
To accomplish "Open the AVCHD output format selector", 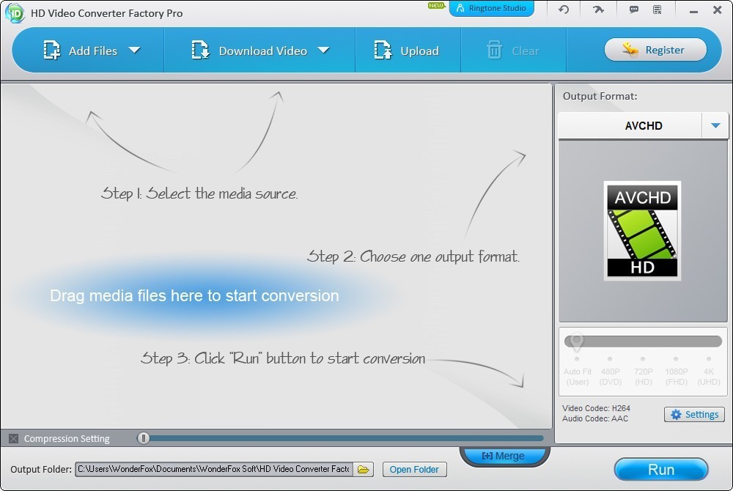I will [644, 125].
